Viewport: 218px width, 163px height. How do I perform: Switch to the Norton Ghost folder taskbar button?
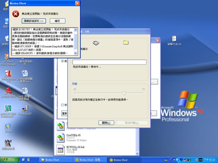click(56, 160)
